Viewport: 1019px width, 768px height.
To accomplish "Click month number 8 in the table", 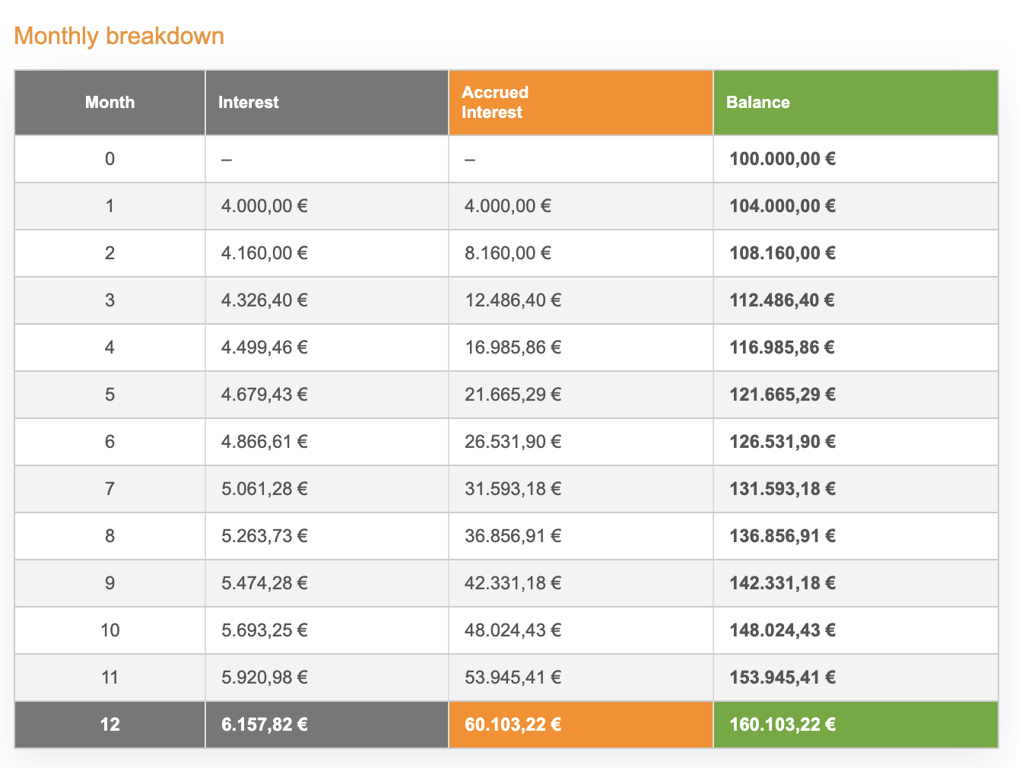I will click(x=110, y=536).
